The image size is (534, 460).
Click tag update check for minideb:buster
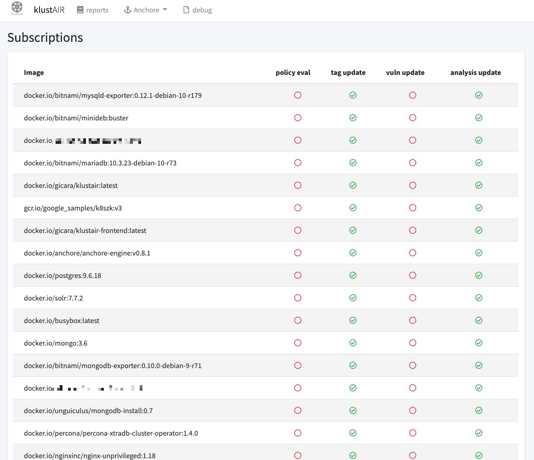click(x=353, y=118)
